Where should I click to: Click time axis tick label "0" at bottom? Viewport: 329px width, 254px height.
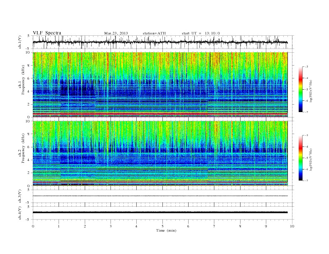[33, 226]
